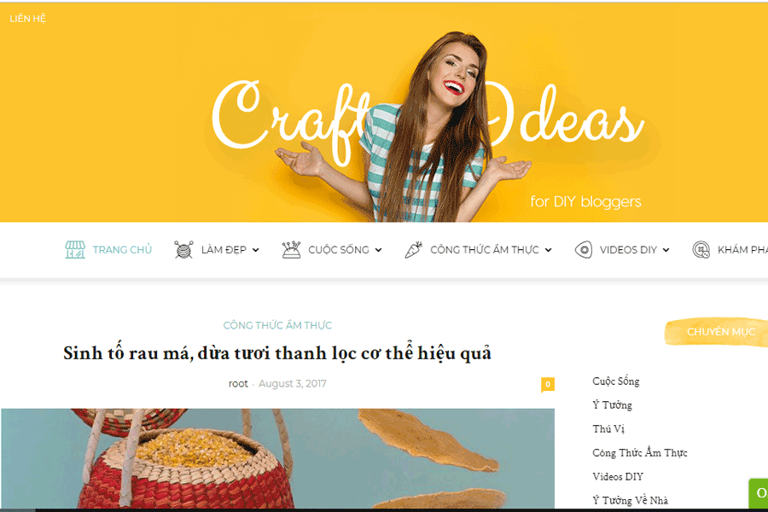Click the author name root
The width and height of the screenshot is (768, 512).
coord(238,384)
